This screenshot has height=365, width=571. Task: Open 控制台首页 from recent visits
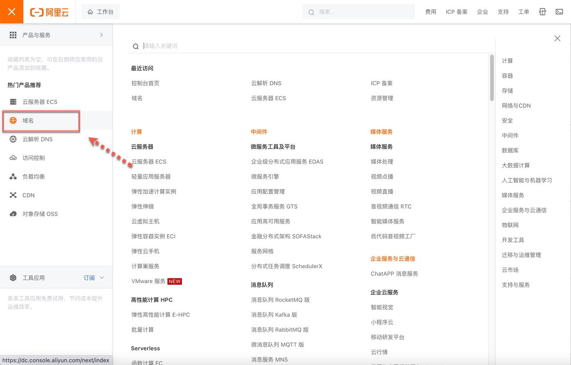[x=145, y=83]
